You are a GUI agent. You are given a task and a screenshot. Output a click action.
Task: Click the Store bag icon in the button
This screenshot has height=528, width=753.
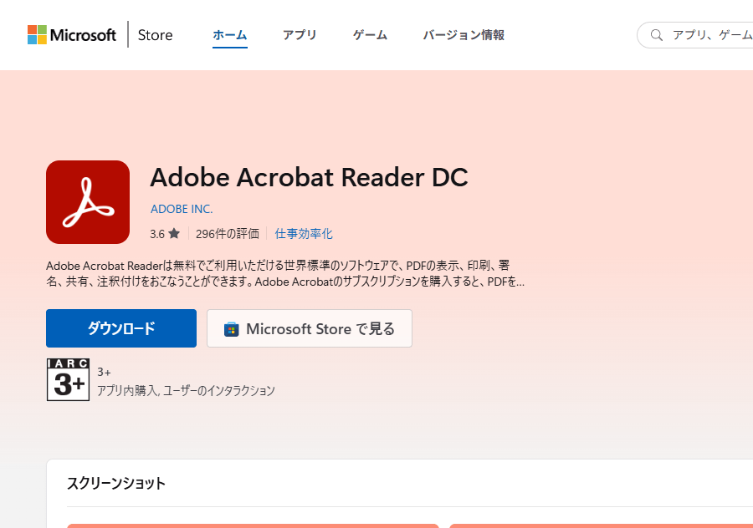coord(232,329)
